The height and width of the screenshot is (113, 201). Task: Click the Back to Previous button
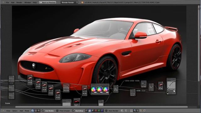pos(47,3)
